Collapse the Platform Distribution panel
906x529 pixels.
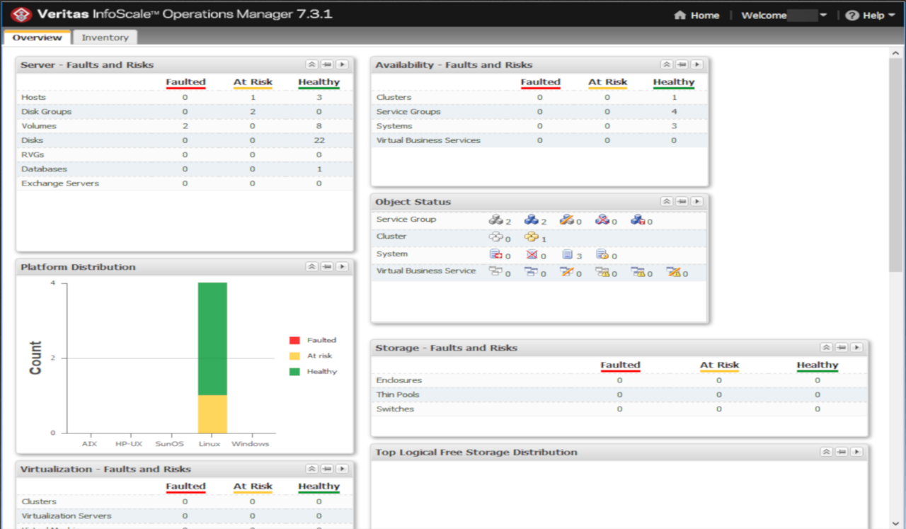coord(311,266)
